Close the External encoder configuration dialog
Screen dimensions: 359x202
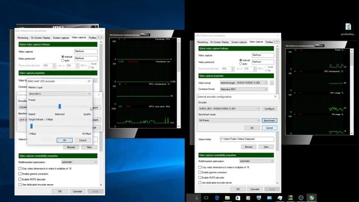pos(275,97)
